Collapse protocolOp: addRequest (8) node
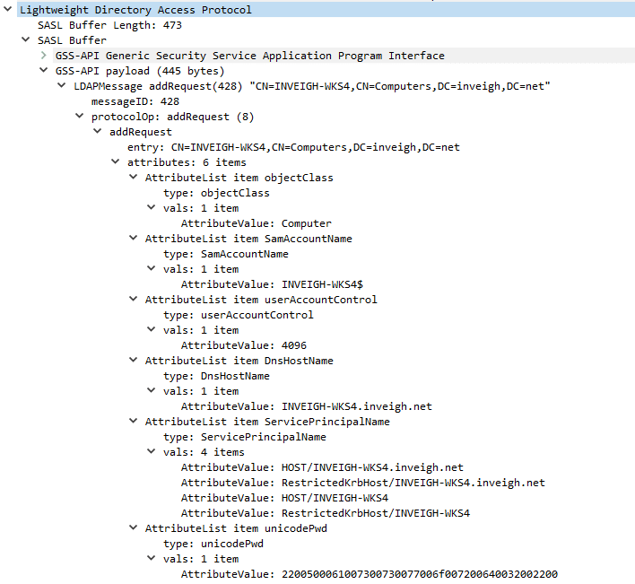The image size is (635, 584). [x=79, y=117]
